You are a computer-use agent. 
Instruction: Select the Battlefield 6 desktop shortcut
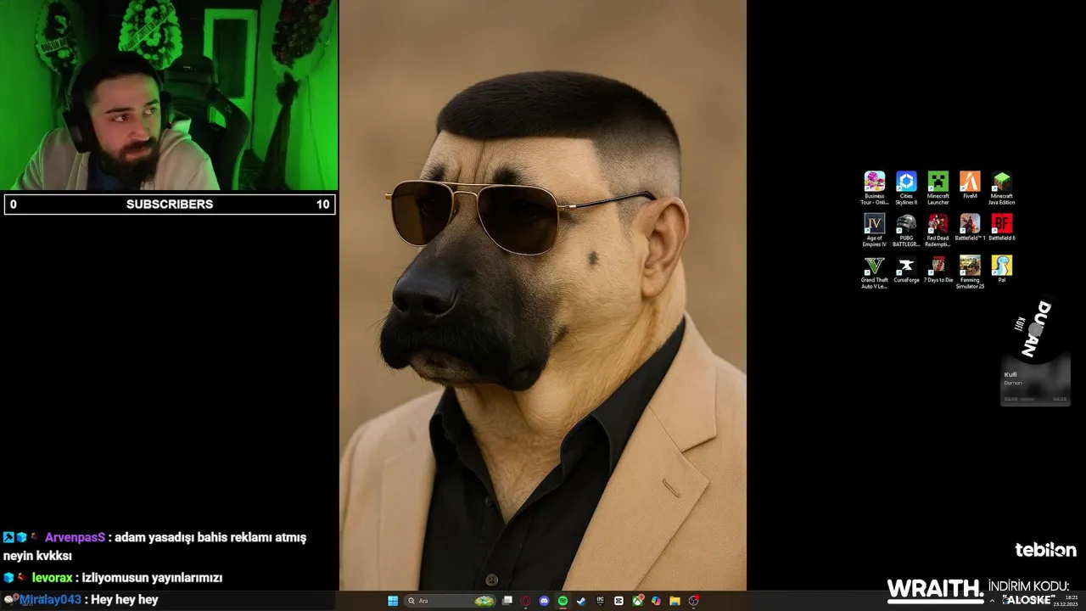(1001, 228)
